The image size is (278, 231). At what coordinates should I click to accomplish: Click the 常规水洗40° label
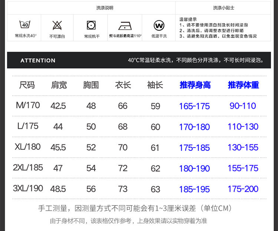click(26, 36)
